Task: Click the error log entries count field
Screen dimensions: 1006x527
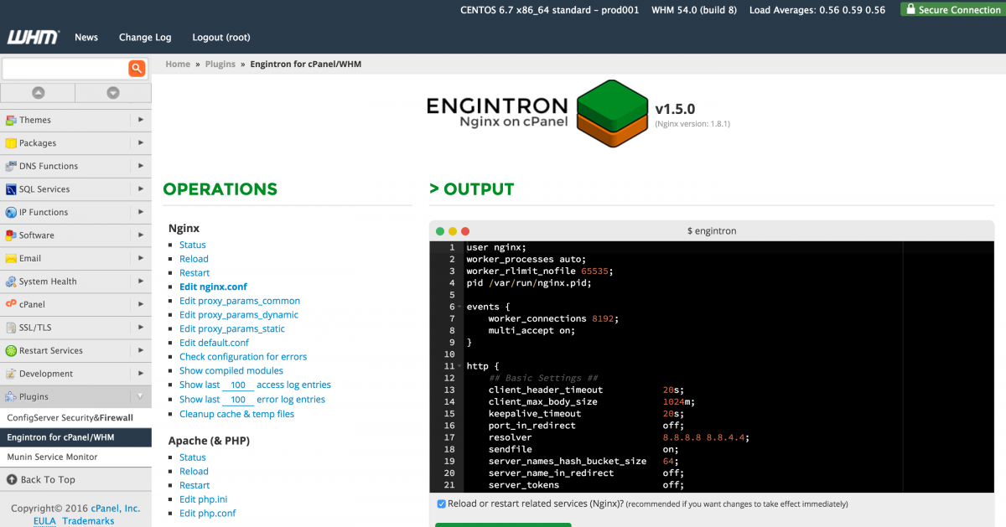Action: point(238,400)
